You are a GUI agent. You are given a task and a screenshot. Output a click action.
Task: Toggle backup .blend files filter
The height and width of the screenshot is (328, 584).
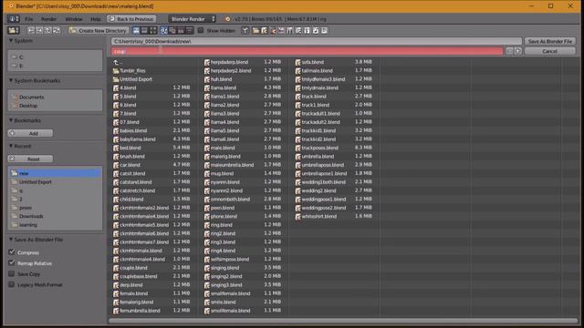[273, 30]
